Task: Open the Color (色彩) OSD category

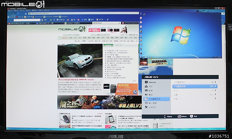Action: pyautogui.click(x=148, y=86)
